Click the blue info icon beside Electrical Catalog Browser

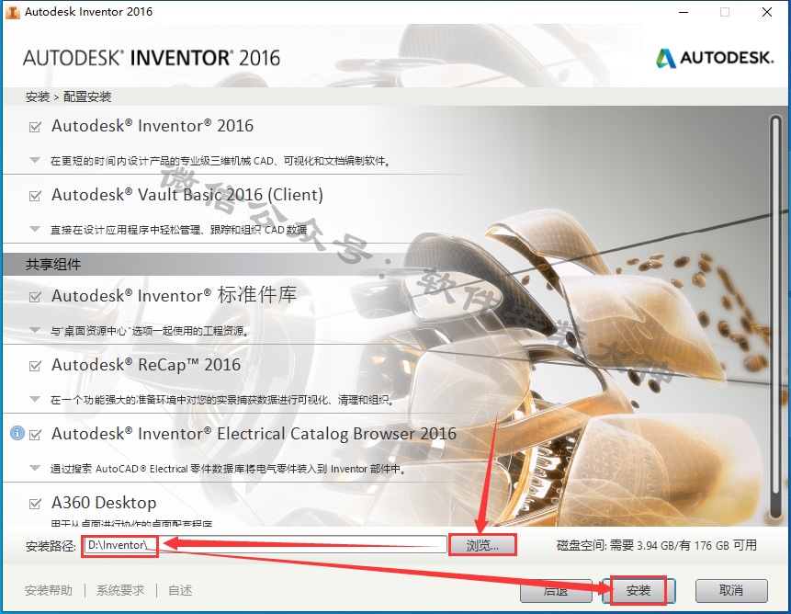pyautogui.click(x=17, y=433)
